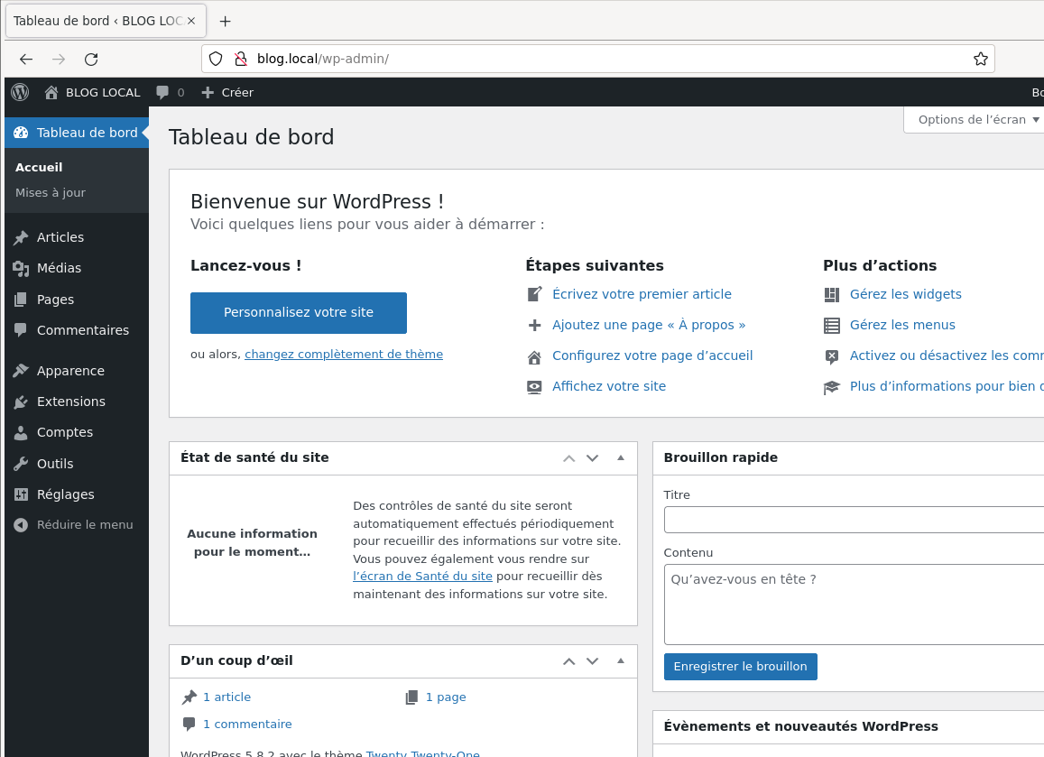
Task: Click the WordPress logo in admin bar
Action: click(20, 92)
